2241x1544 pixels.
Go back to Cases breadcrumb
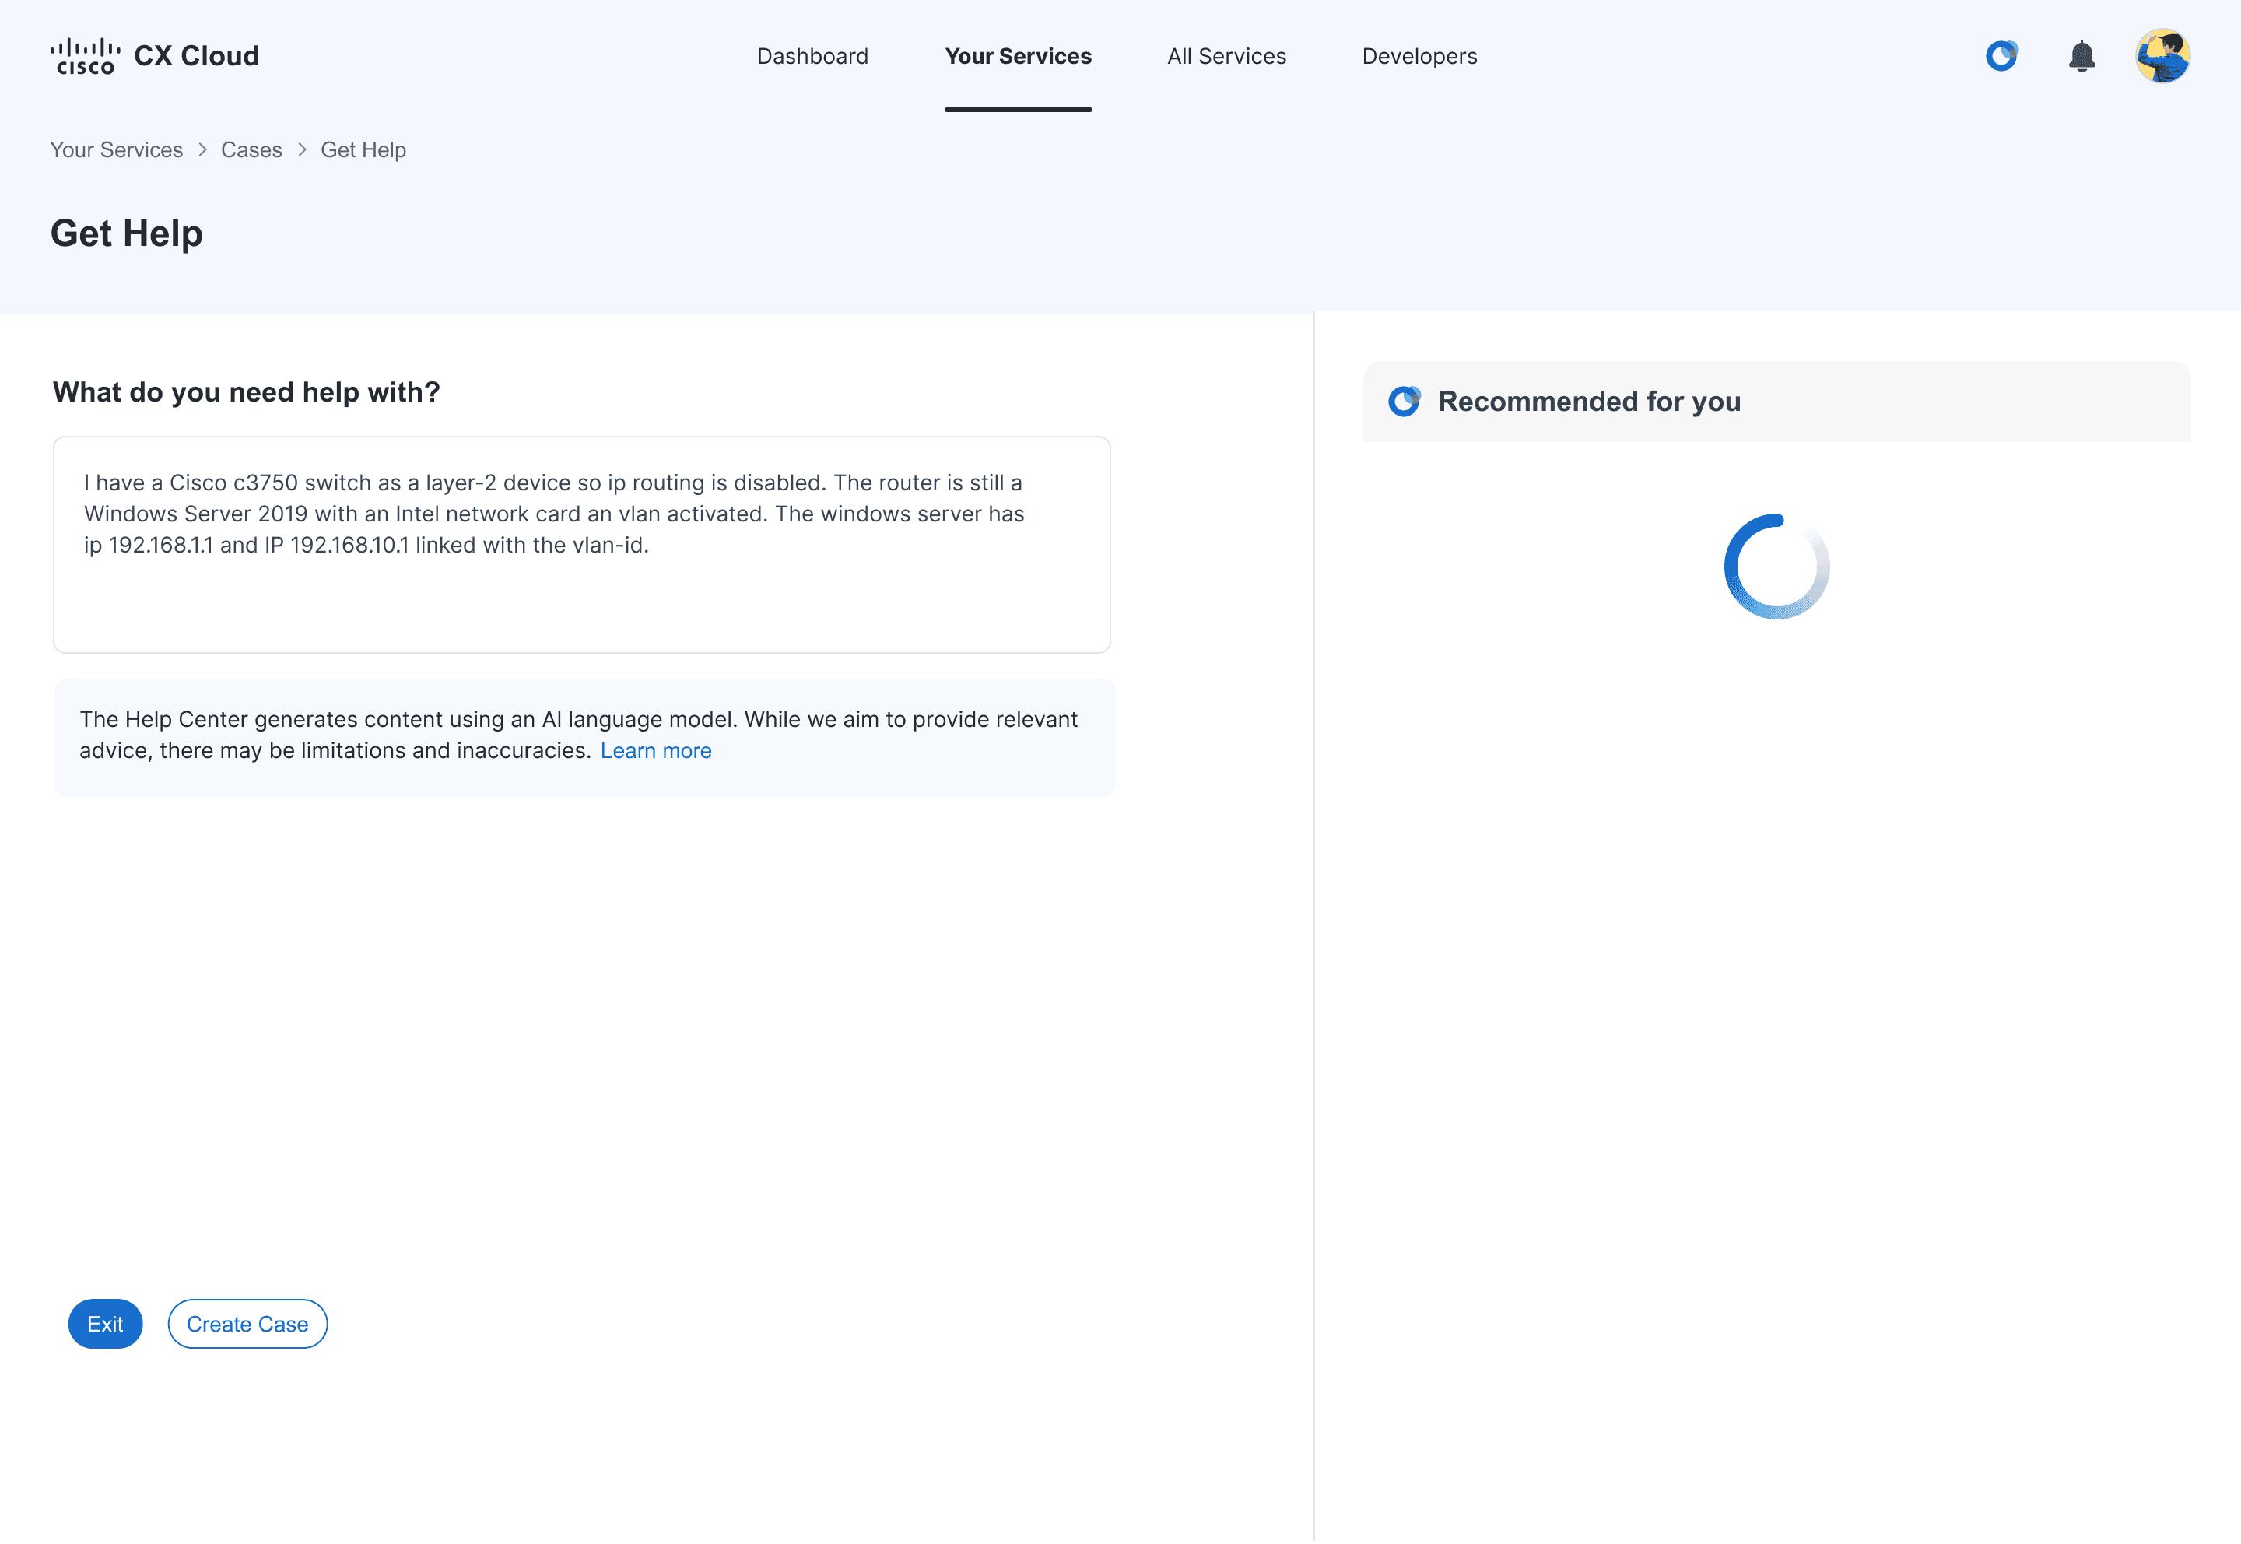[x=251, y=150]
